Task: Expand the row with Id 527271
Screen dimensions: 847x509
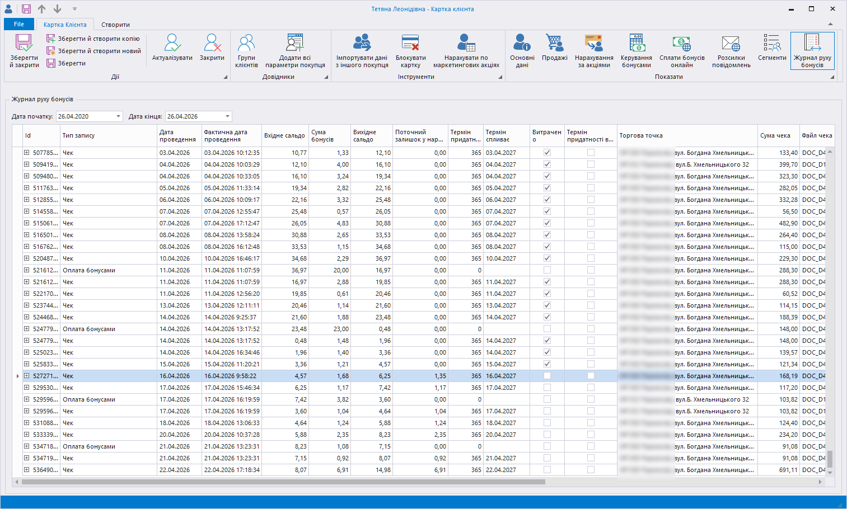Action: click(26, 376)
